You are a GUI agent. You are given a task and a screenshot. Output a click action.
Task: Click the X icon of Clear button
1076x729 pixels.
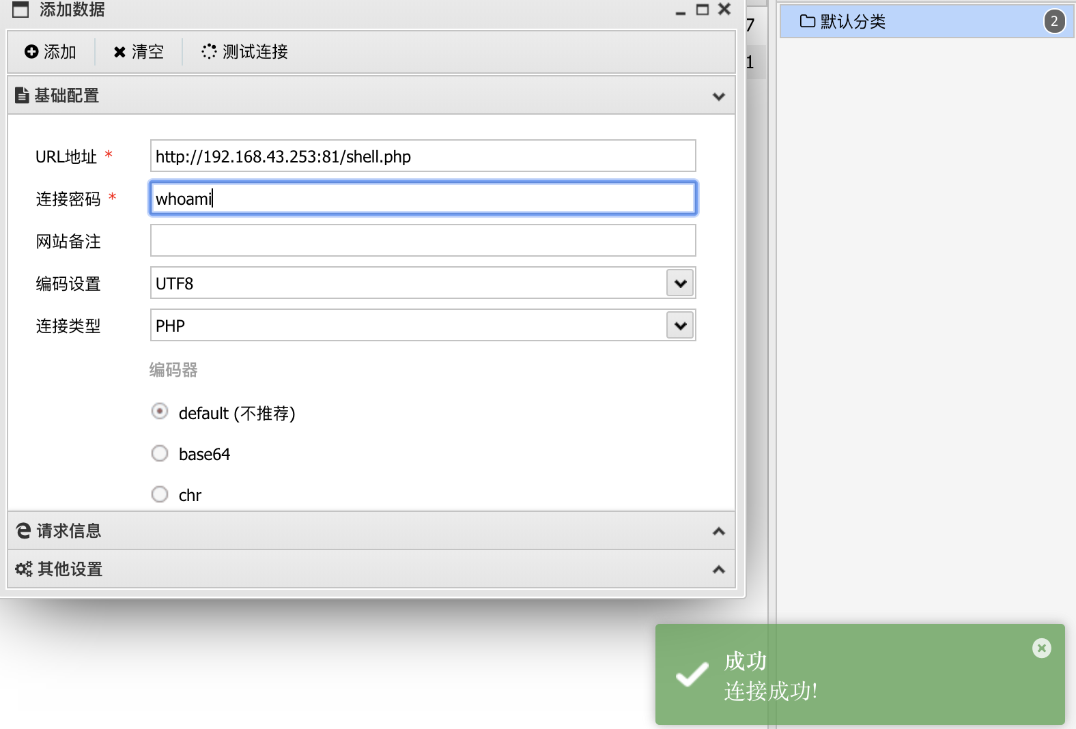[119, 52]
